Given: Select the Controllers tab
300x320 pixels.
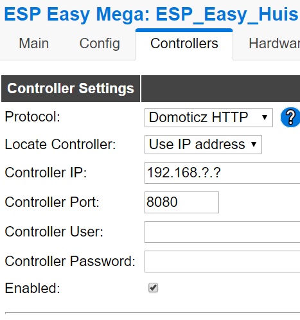Looking at the screenshot, I should (x=184, y=44).
